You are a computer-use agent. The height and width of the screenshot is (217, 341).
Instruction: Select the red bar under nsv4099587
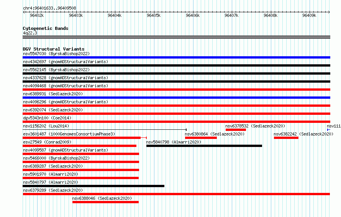81,154
